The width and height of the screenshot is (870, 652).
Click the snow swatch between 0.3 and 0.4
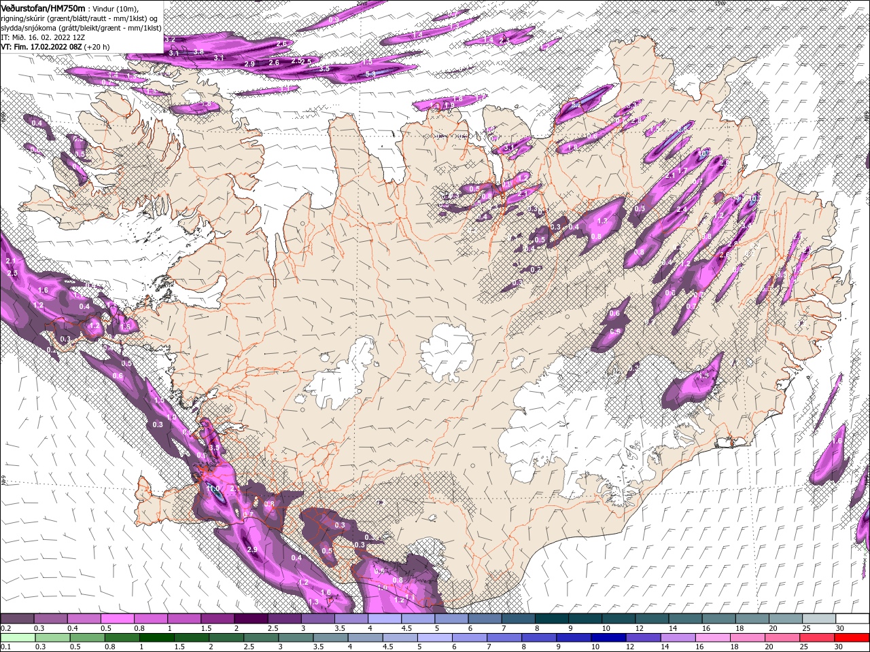[50, 619]
